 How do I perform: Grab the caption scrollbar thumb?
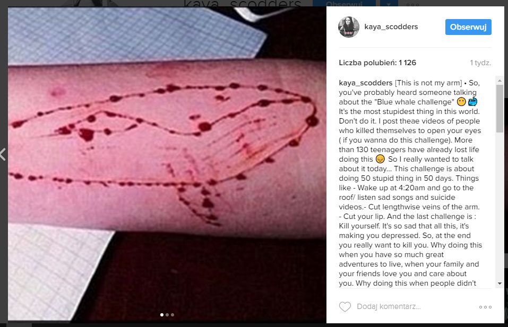pyautogui.click(x=500, y=108)
